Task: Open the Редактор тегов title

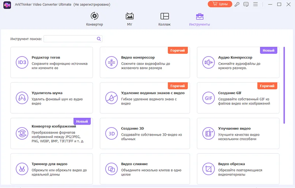Action: coord(46,57)
